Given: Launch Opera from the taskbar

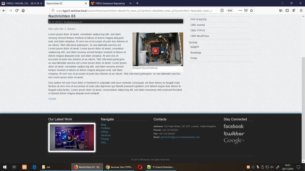Looking at the screenshot, I should (140, 167).
